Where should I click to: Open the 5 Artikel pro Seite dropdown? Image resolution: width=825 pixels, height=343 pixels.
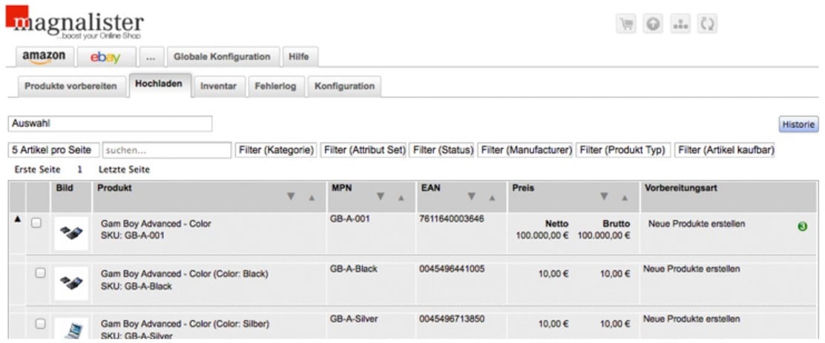53,150
